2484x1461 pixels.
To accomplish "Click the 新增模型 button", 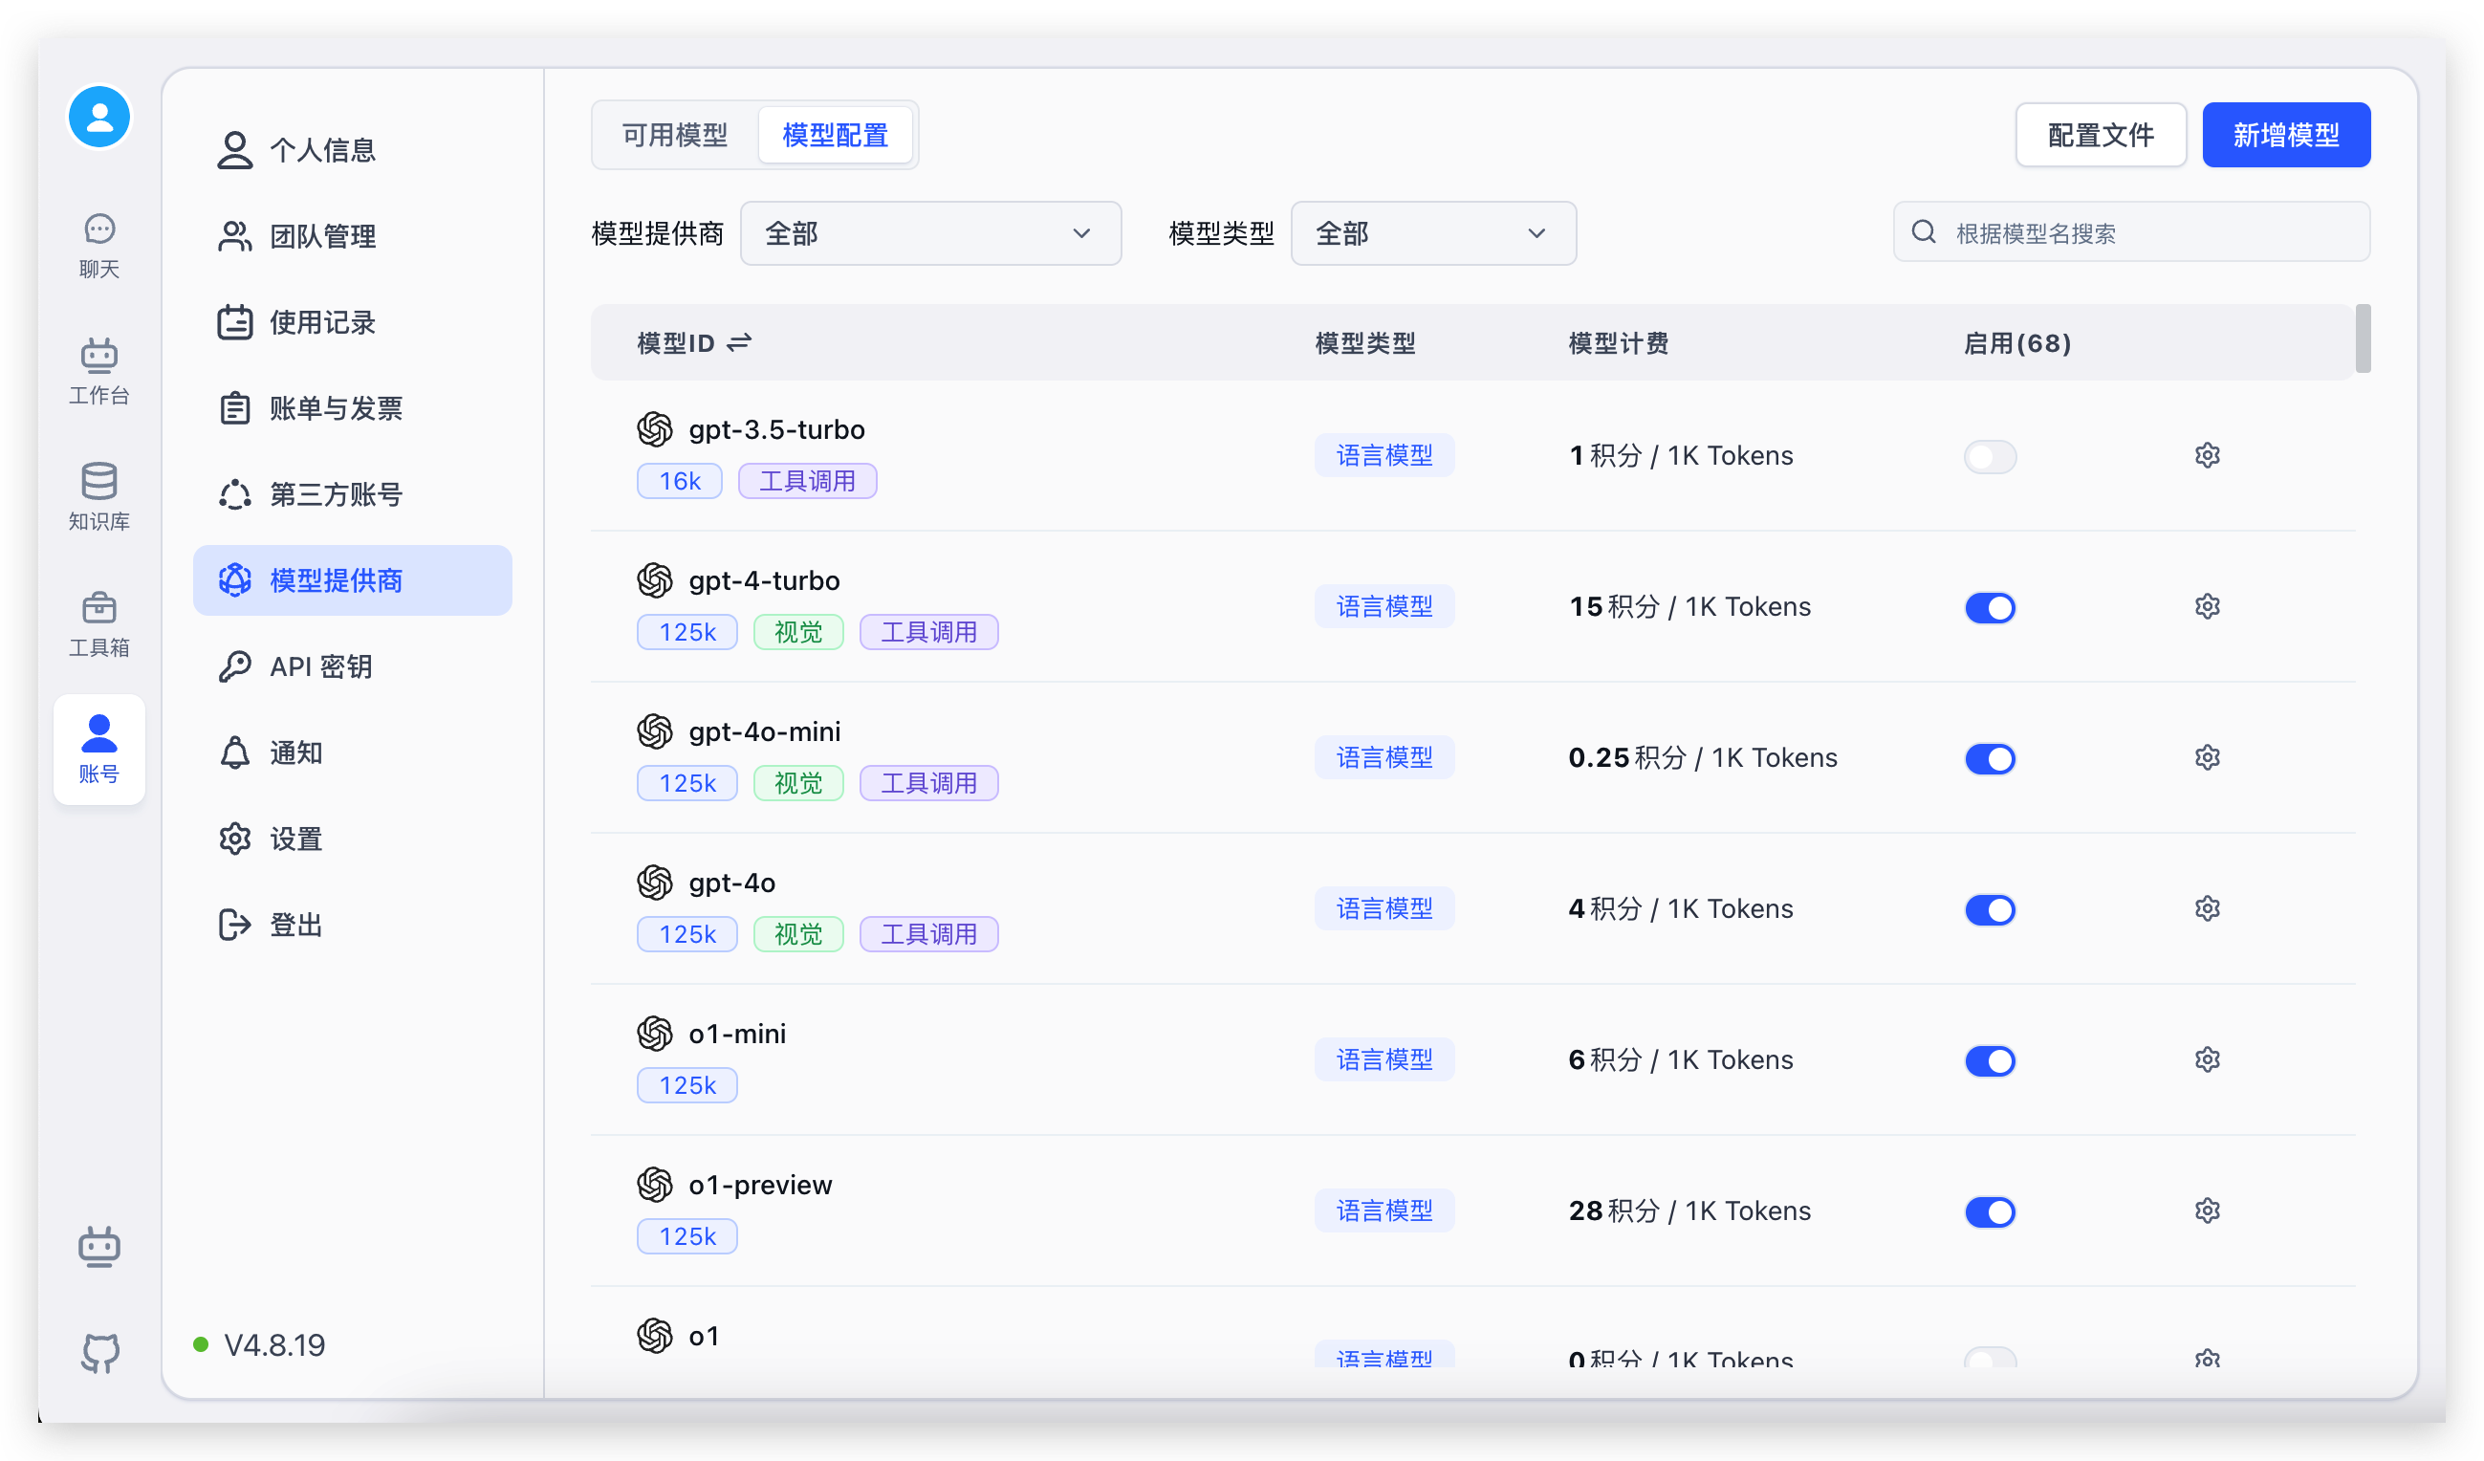I will pos(2285,135).
